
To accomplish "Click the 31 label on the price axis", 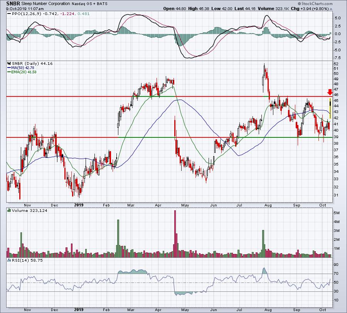I will (x=336, y=195).
